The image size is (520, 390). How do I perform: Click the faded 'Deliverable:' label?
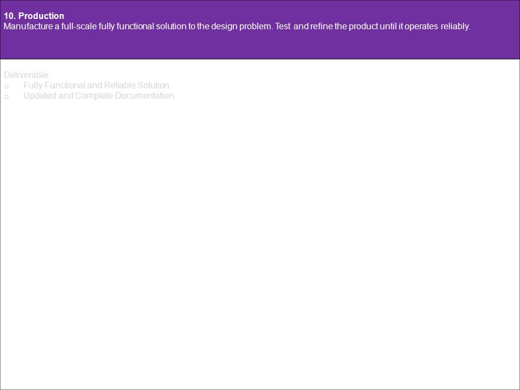pos(27,75)
